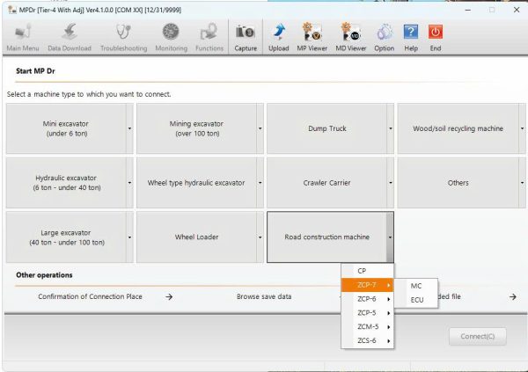Open the ZCS-6 submenu
The image size is (528, 372).
367,340
